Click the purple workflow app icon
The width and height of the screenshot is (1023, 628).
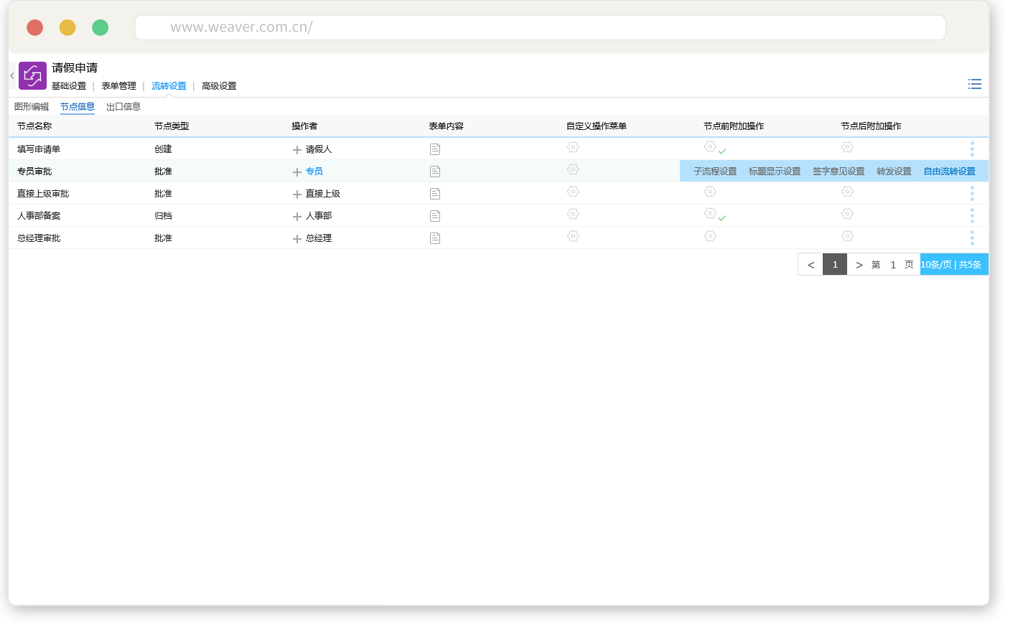(x=32, y=75)
